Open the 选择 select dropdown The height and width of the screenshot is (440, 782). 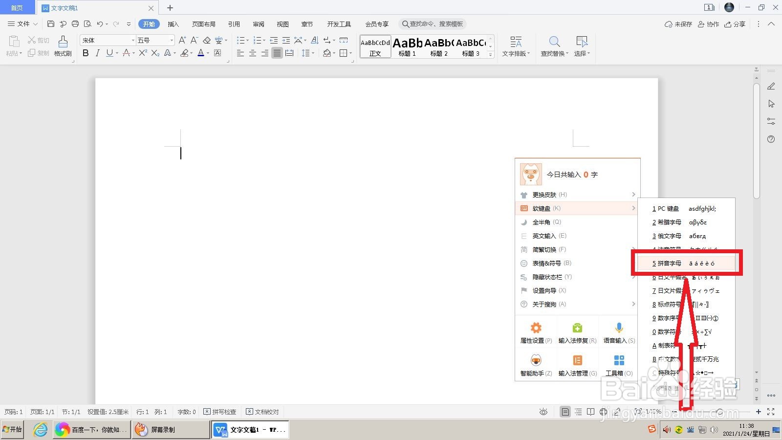[x=582, y=46]
